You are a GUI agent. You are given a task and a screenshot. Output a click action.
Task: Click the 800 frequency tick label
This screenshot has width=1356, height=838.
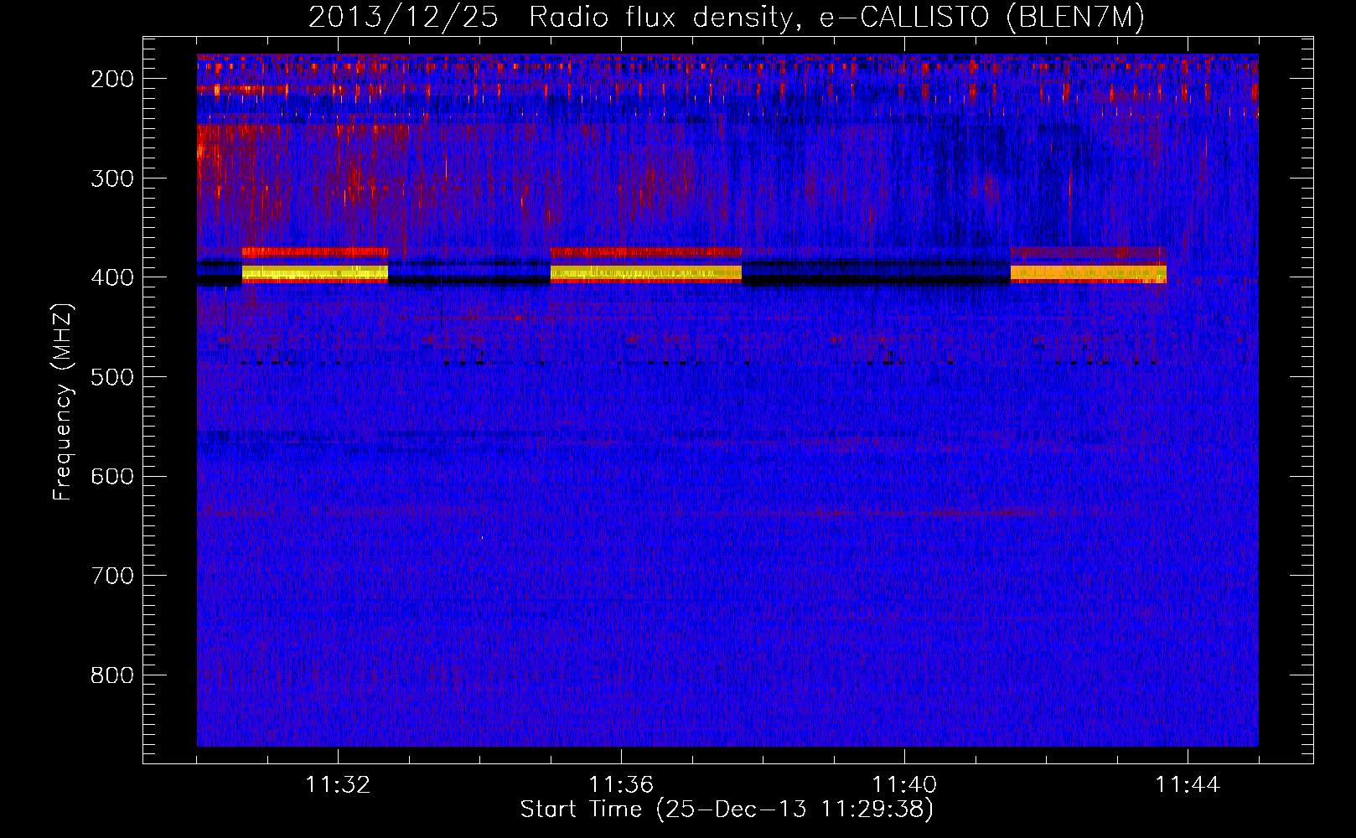click(112, 675)
